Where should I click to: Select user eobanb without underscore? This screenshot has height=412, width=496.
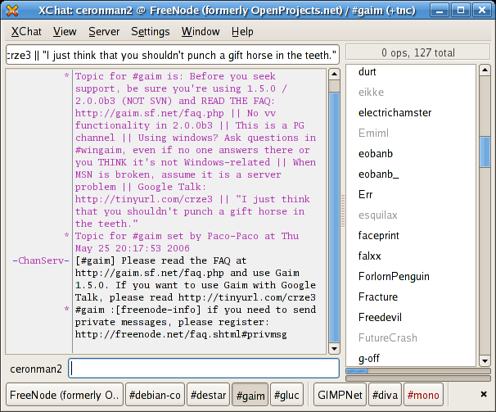coord(376,154)
